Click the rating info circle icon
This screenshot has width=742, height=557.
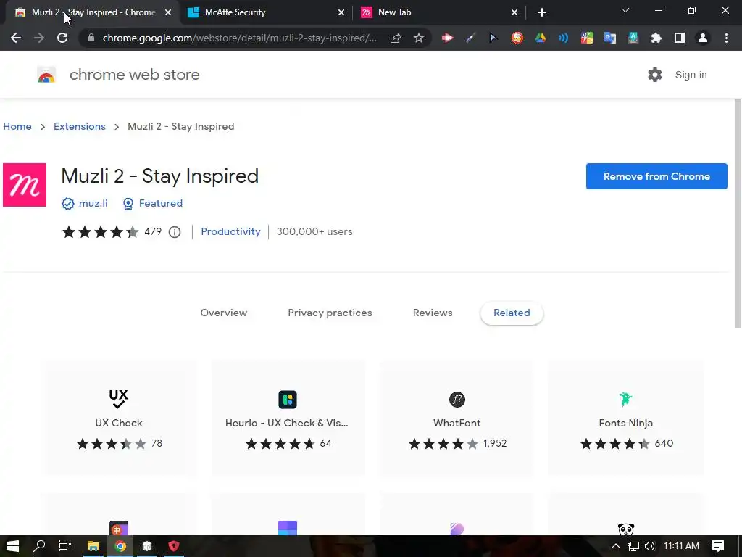point(175,232)
